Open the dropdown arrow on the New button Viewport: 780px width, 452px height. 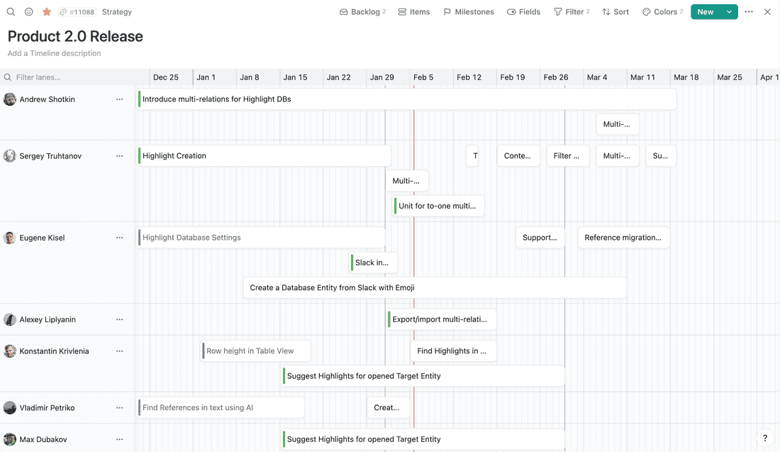coord(729,11)
